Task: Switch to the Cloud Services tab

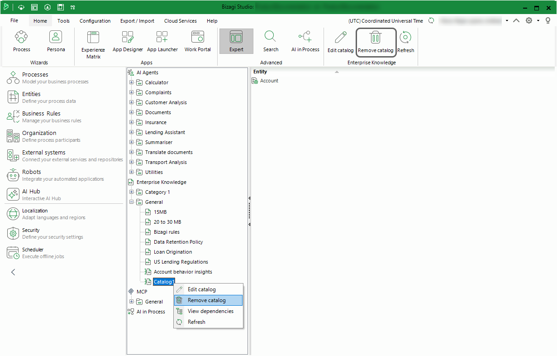Action: point(181,21)
